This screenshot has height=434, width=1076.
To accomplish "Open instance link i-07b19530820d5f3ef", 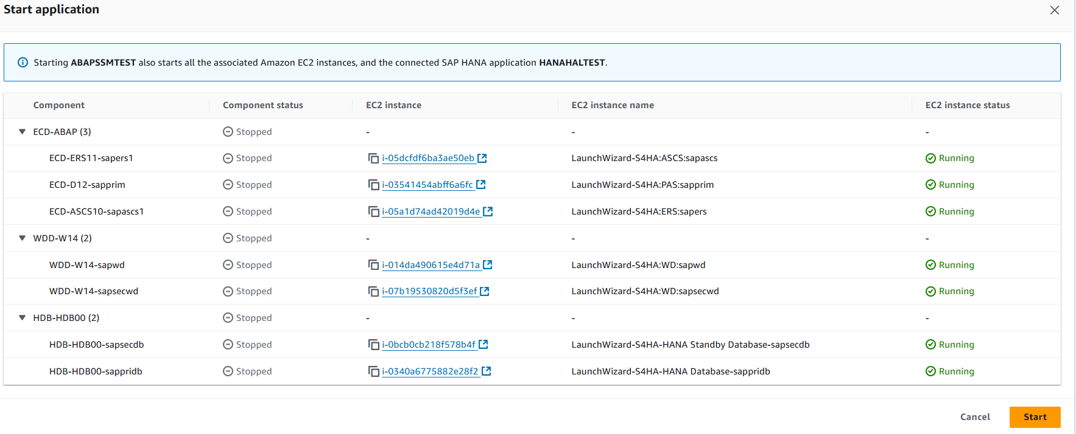I will click(x=429, y=291).
